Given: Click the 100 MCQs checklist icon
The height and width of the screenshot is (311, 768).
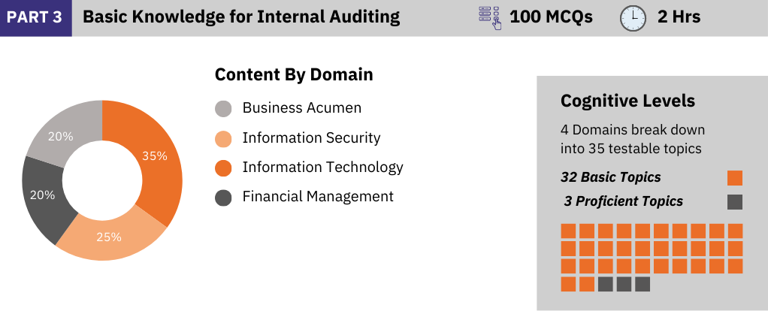Looking at the screenshot, I should tap(490, 18).
